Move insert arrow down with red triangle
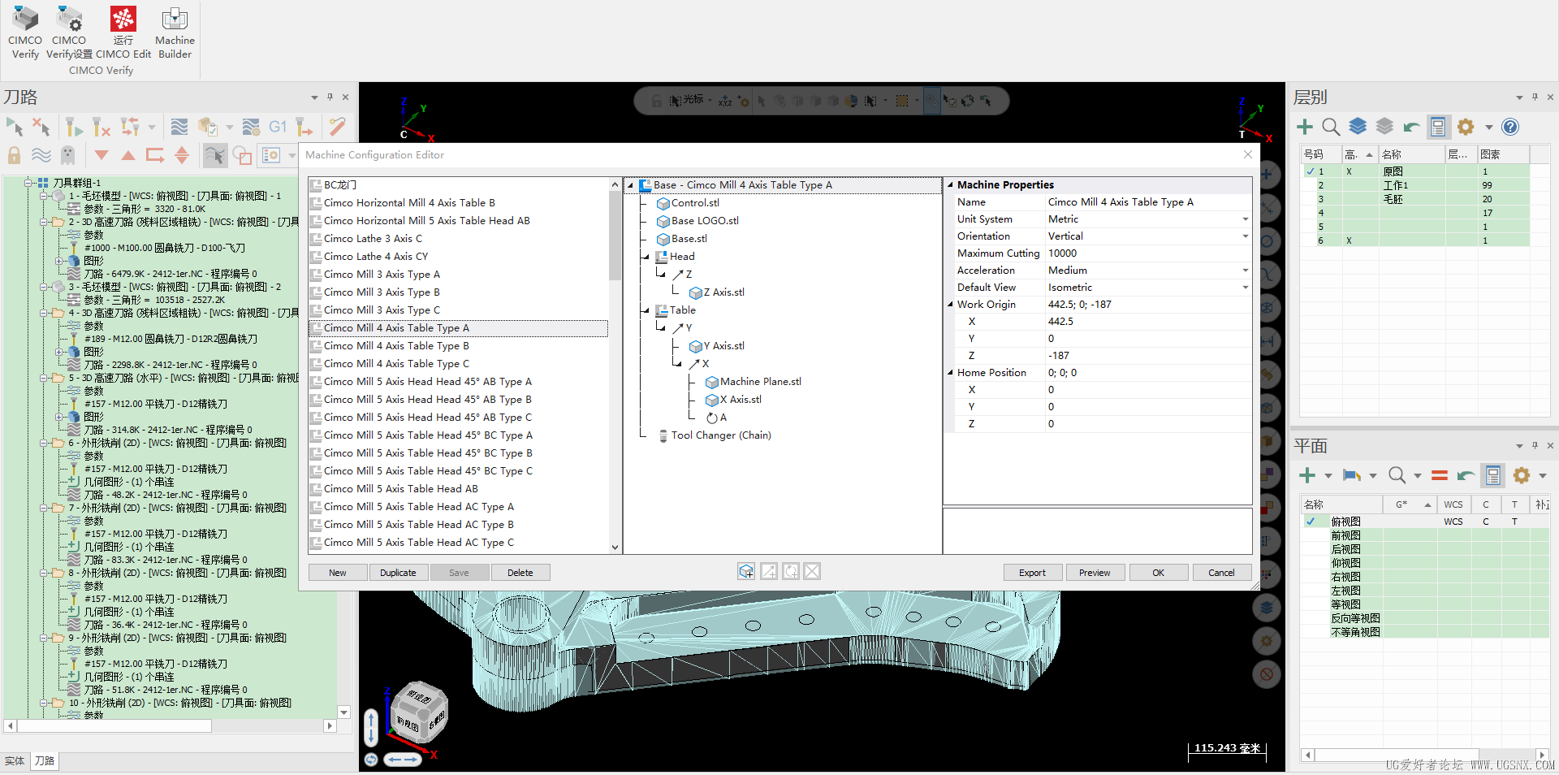Image resolution: width=1559 pixels, height=775 pixels. (x=101, y=155)
